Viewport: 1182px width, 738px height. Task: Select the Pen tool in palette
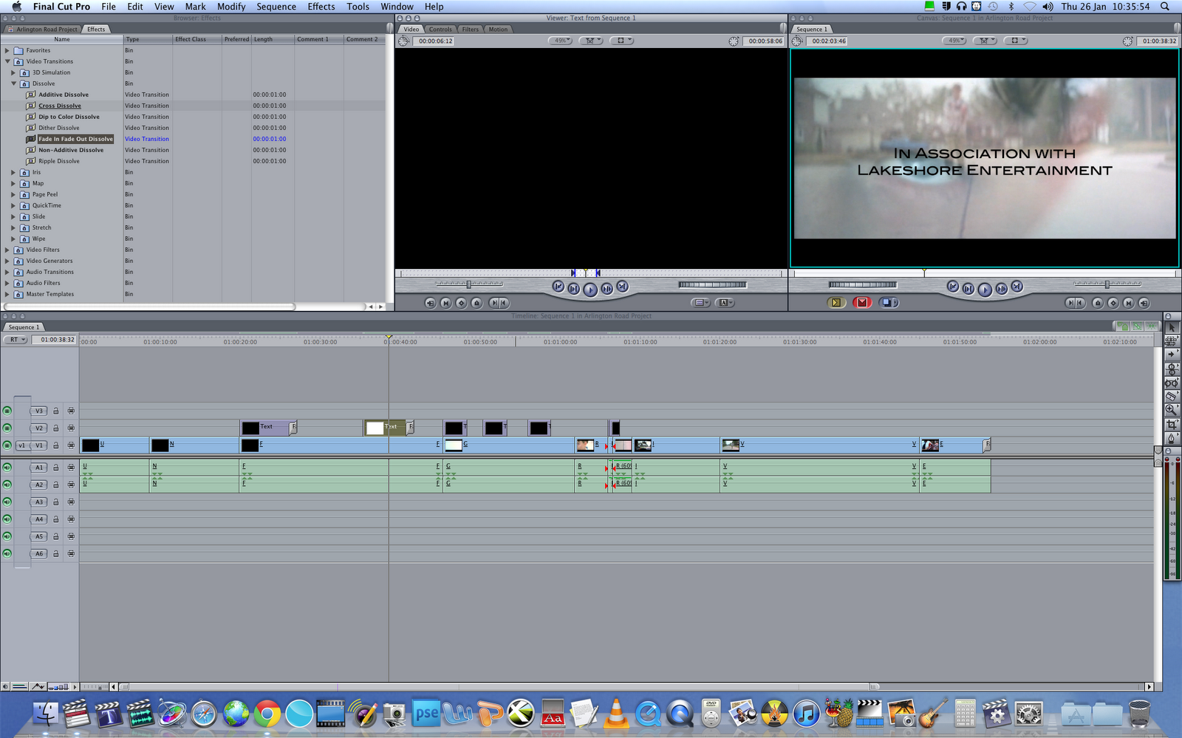click(1172, 438)
